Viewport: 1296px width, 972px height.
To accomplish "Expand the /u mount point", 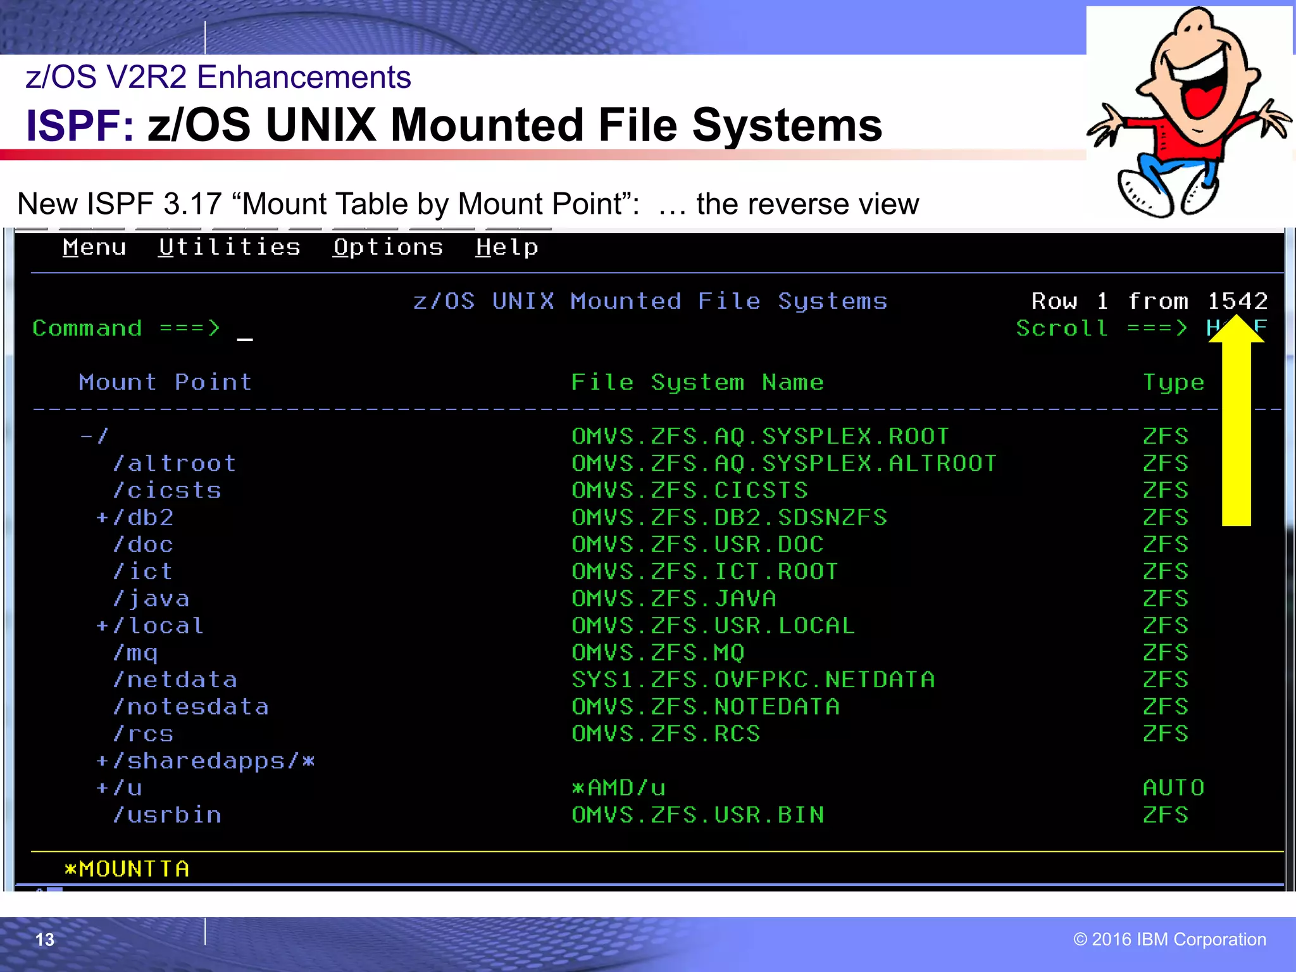I will [x=103, y=788].
